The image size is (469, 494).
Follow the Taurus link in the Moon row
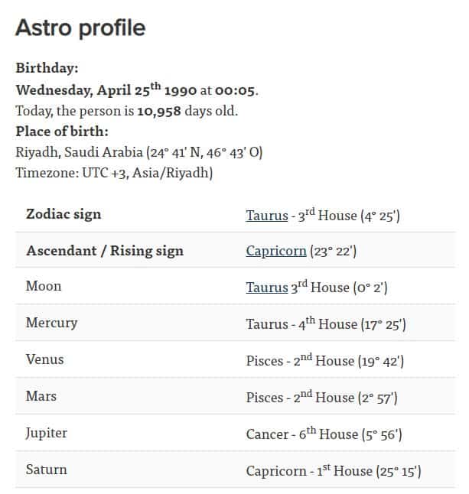pos(266,288)
